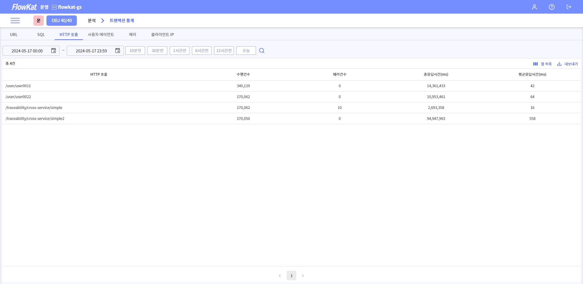Click the 트랜잭션 통계 breadcrumb link
Viewport: 583px width, 284px height.
(122, 21)
